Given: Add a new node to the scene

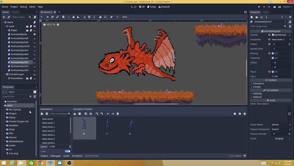Looking at the screenshot, I should 4,17.
